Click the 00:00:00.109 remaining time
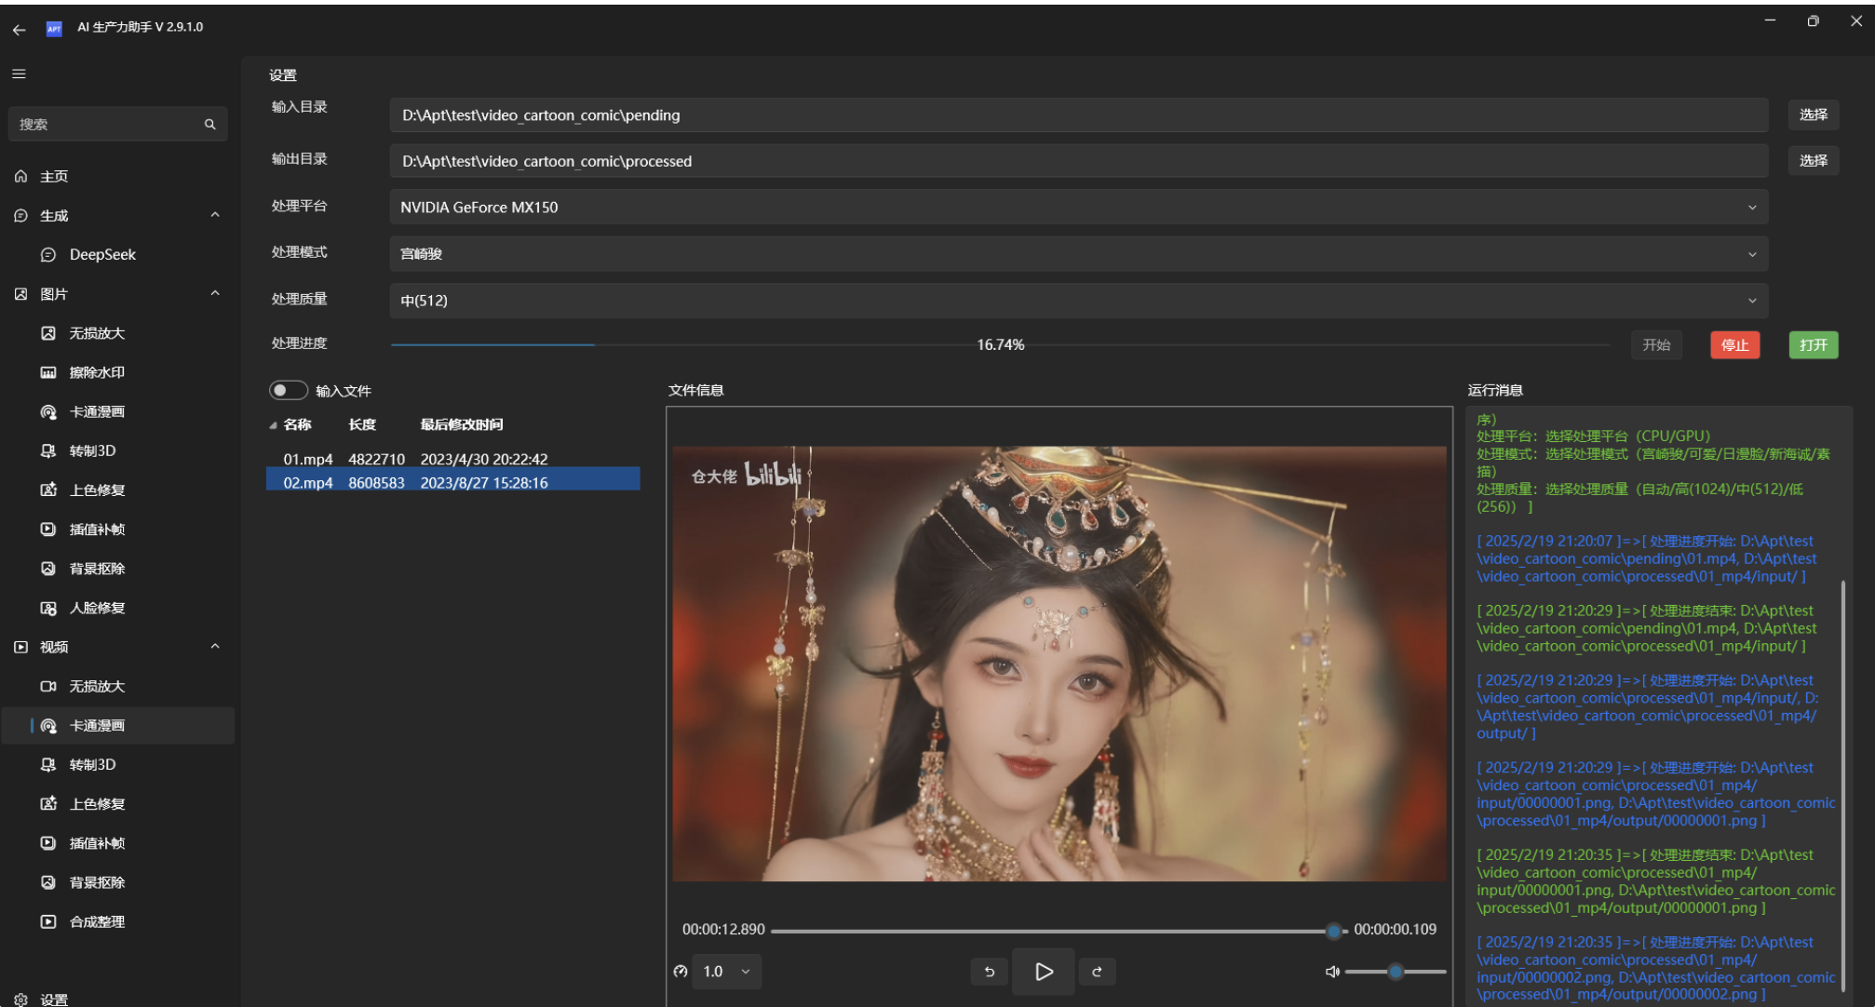Screen dimensions: 1875x1007 pos(1395,930)
